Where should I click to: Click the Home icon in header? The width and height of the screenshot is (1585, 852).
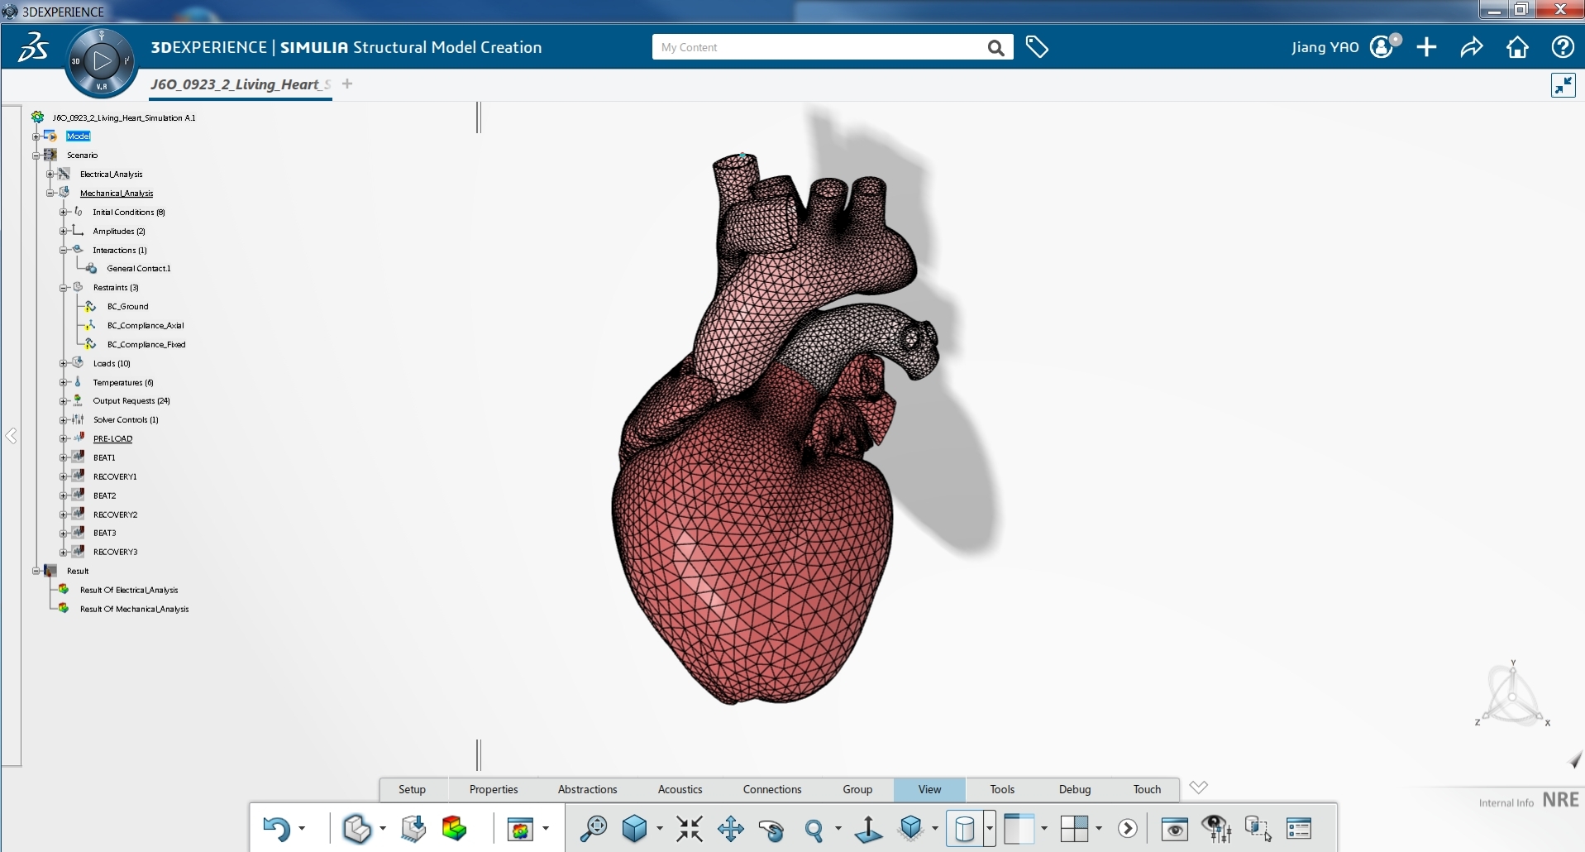tap(1517, 47)
